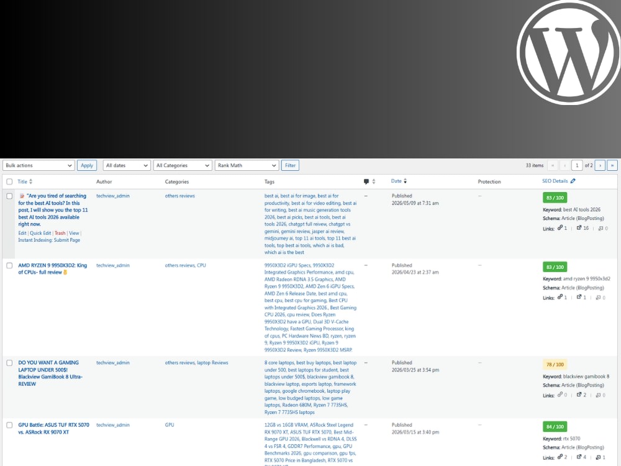Click the CPU category link in the AMD Ryzen row
Viewport: 621px width, 466px height.
(x=202, y=265)
